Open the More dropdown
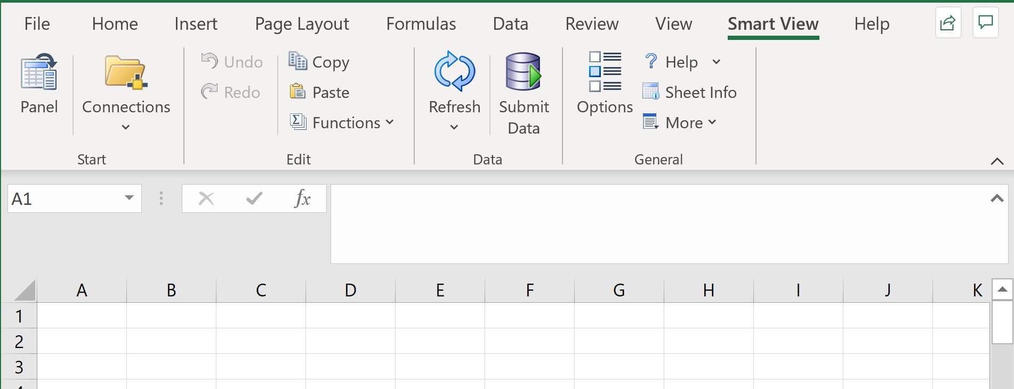Image resolution: width=1014 pixels, height=389 pixels. (680, 122)
